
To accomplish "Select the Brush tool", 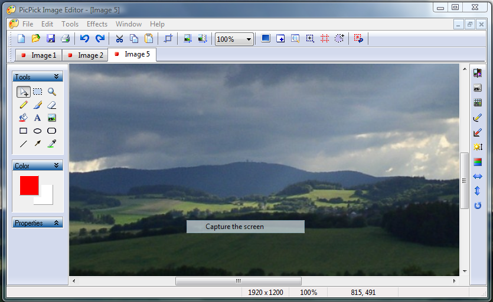I will tap(38, 105).
